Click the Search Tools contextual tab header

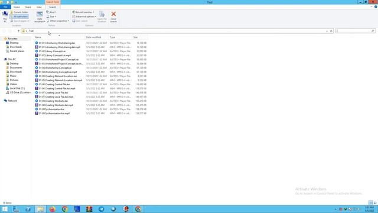53,2
